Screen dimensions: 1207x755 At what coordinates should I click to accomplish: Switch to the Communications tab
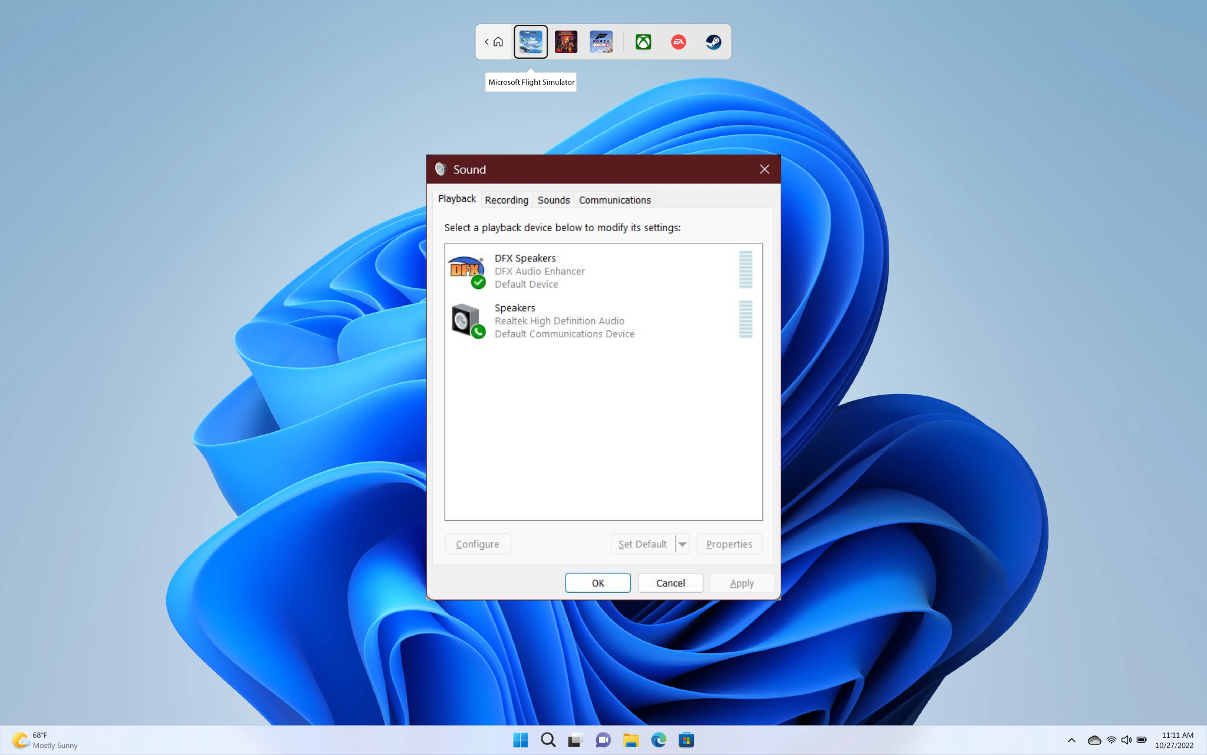[615, 199]
